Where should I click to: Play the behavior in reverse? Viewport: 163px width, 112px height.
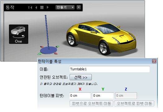pos(36,7)
